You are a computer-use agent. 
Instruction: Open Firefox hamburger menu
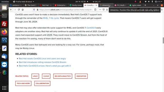pyautogui.click(x=162, y=10)
